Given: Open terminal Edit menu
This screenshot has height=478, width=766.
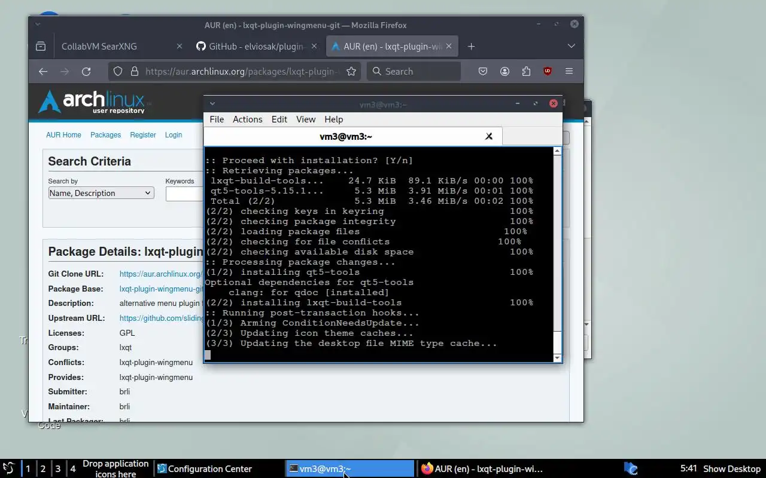Looking at the screenshot, I should (279, 119).
